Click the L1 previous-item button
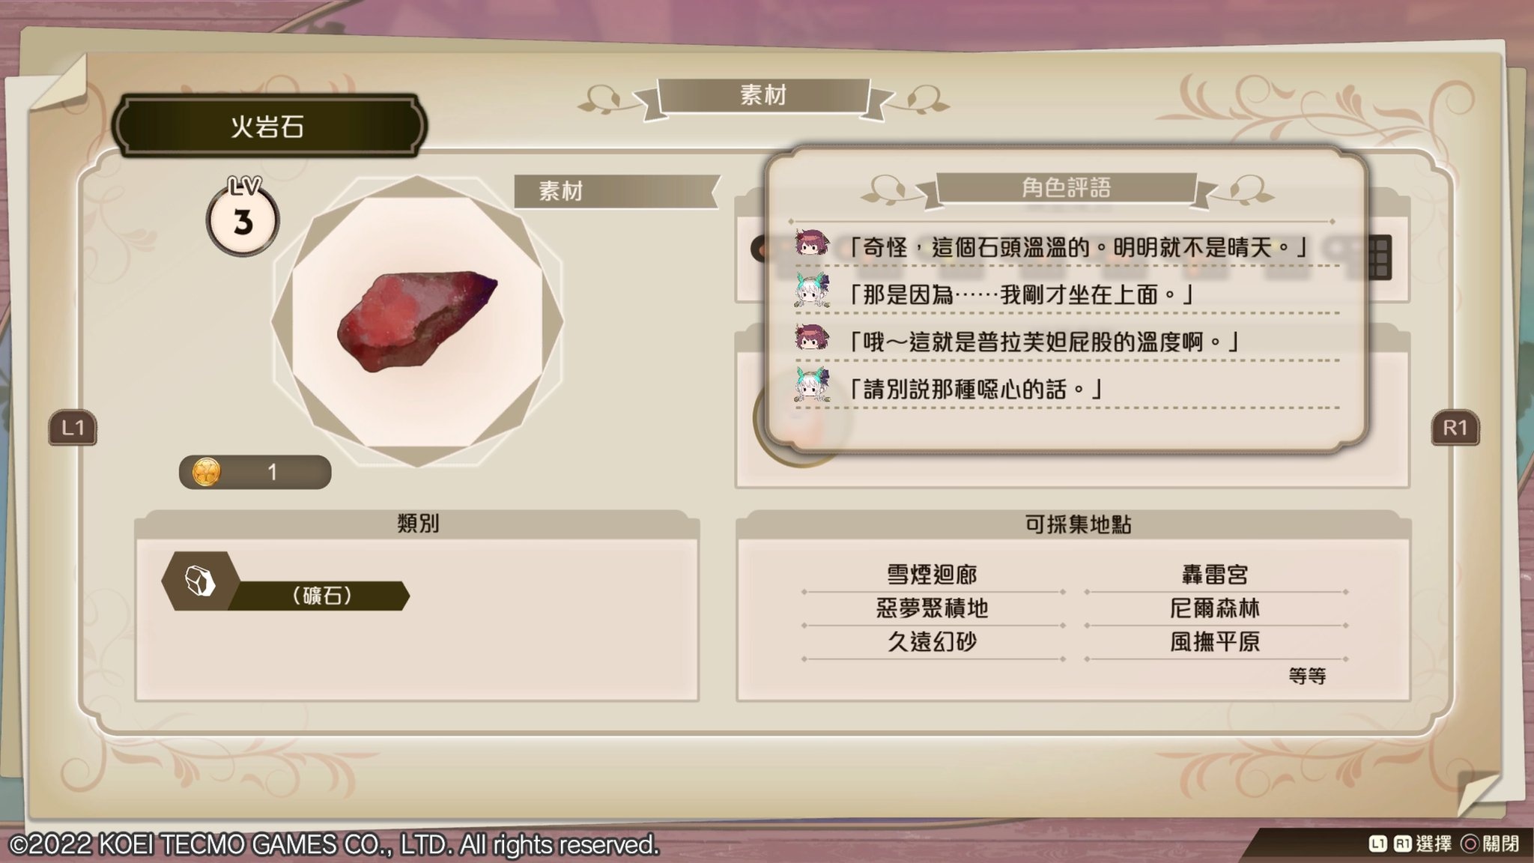 (73, 428)
